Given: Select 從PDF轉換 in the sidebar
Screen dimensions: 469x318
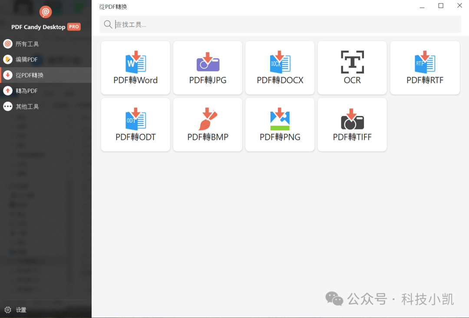Looking at the screenshot, I should click(x=46, y=75).
